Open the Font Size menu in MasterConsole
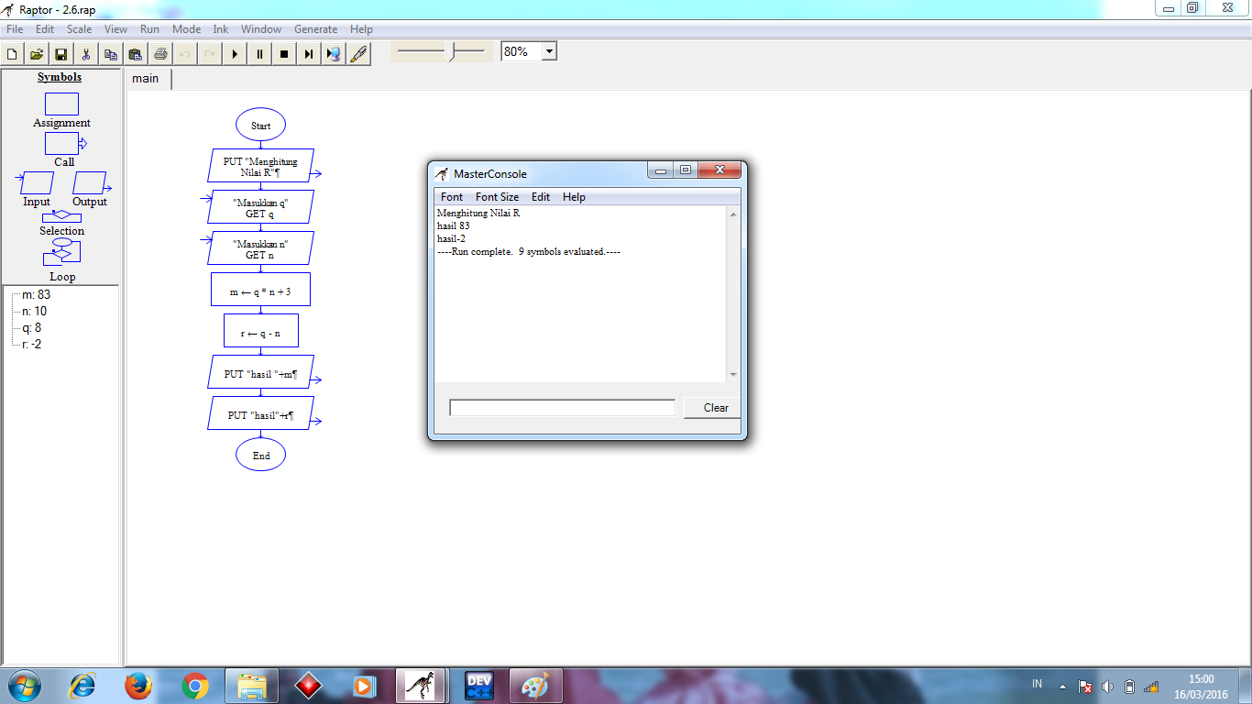1252x704 pixels. click(x=497, y=196)
